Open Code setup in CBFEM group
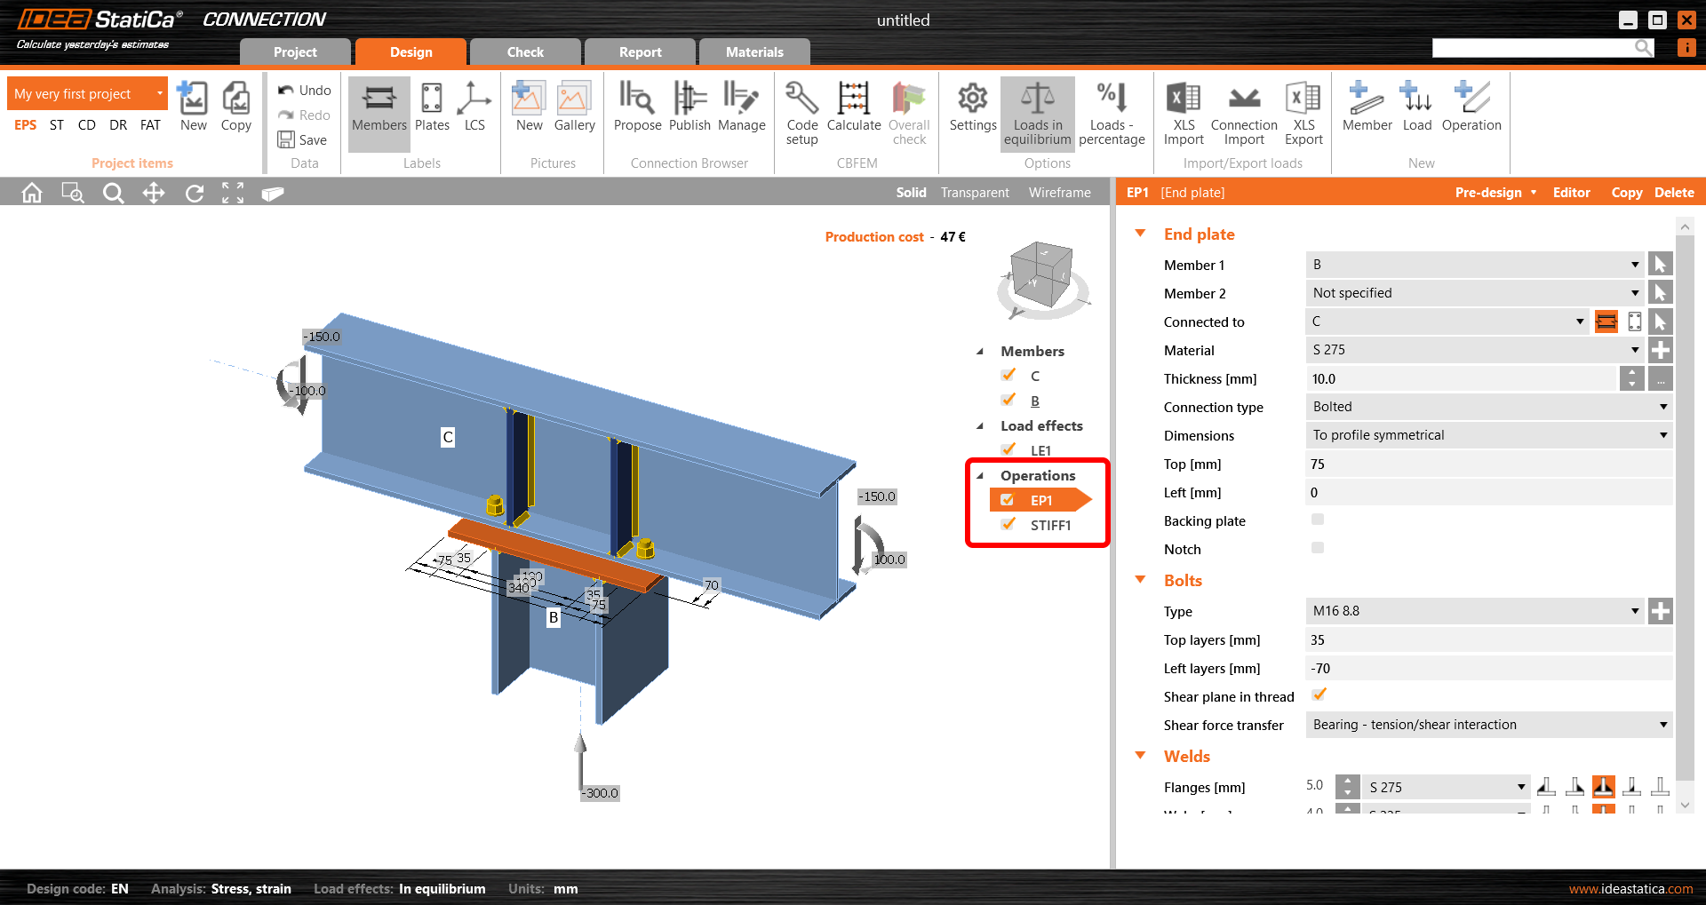The image size is (1706, 905). pyautogui.click(x=801, y=111)
